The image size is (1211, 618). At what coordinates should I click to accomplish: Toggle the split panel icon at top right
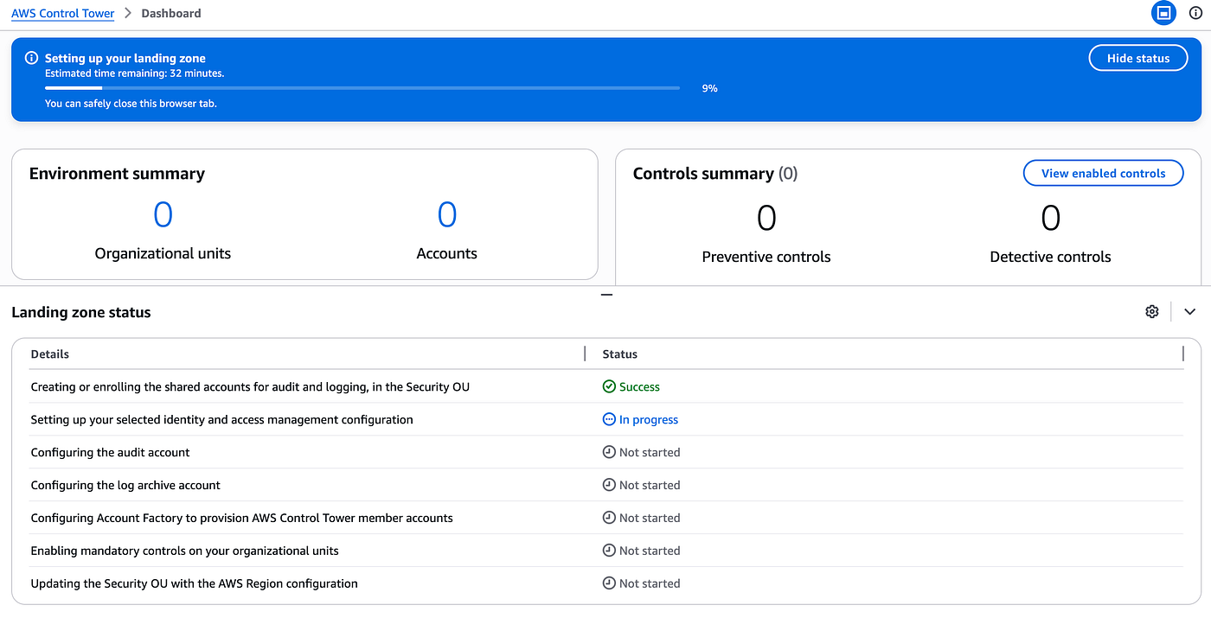(x=1163, y=13)
